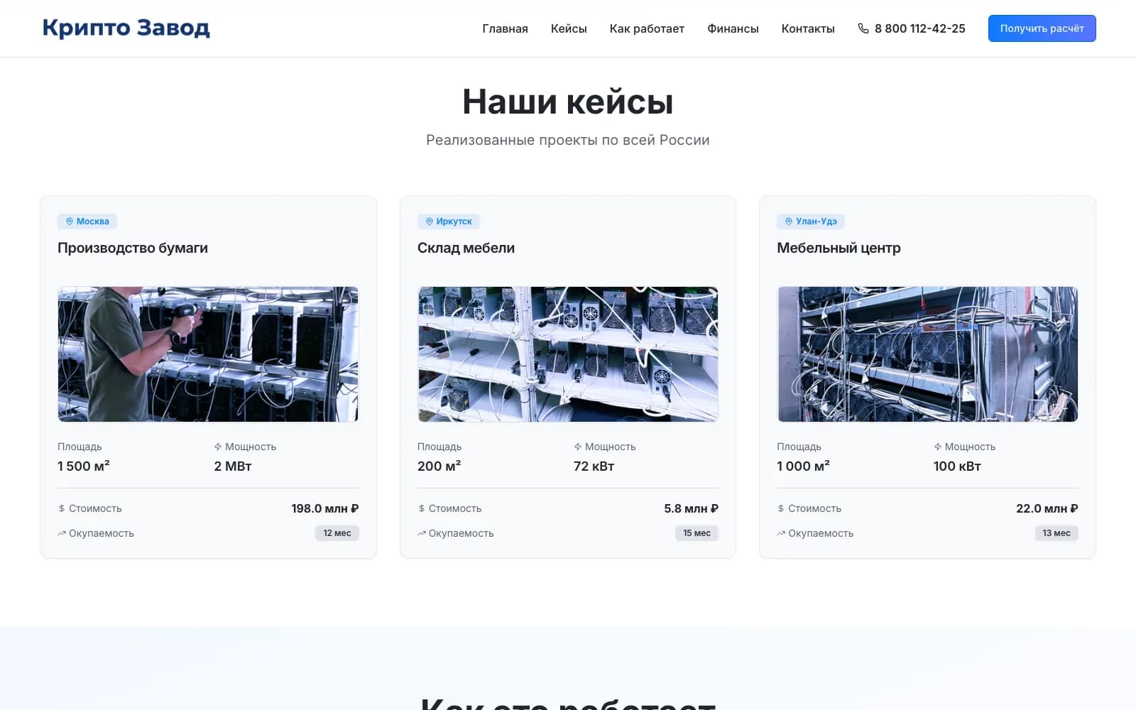
Task: Click the 12 мес payback badge
Action: [x=337, y=533]
